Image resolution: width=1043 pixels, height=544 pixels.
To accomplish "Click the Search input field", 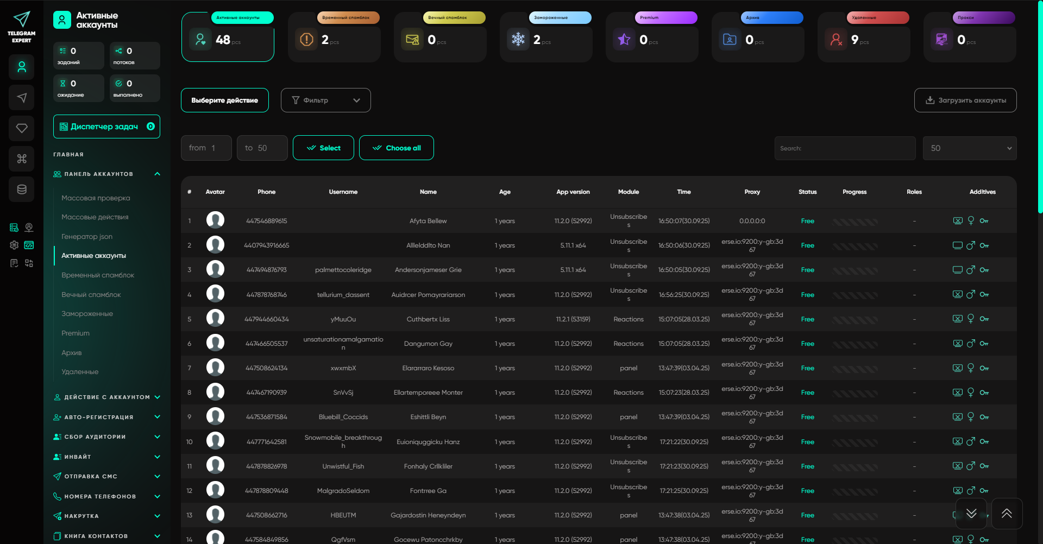I will coord(845,148).
